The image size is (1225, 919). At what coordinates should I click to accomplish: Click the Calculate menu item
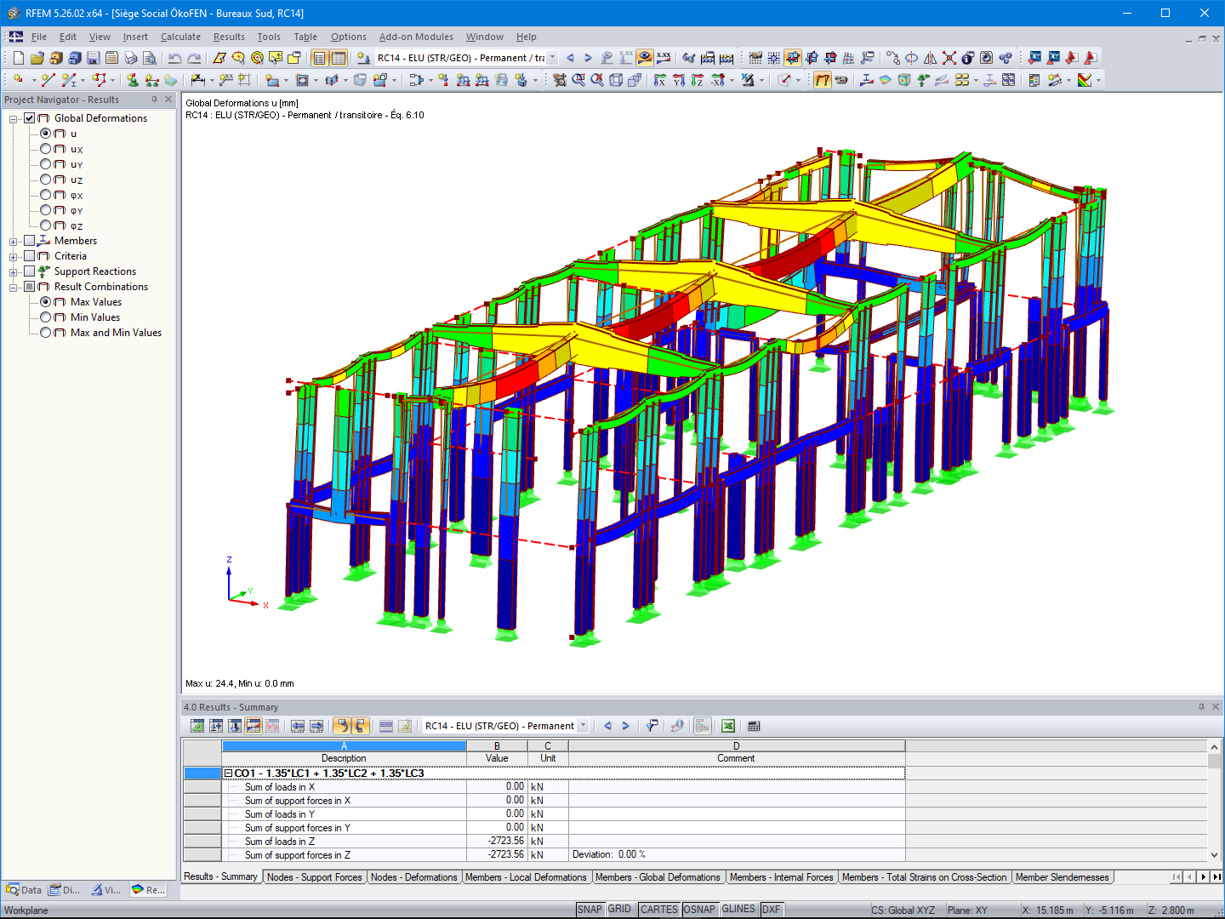click(180, 37)
